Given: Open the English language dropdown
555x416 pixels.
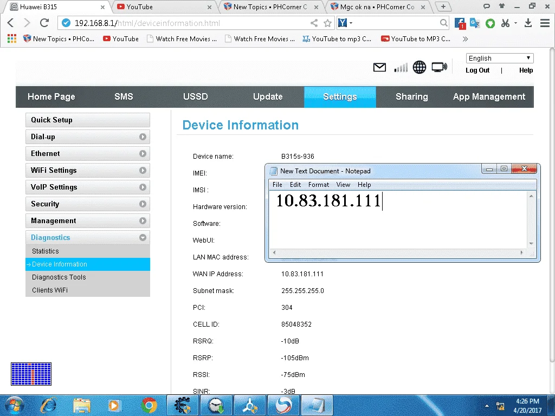Looking at the screenshot, I should coord(500,58).
